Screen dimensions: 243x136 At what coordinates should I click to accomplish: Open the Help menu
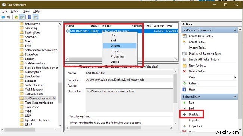[36, 11]
